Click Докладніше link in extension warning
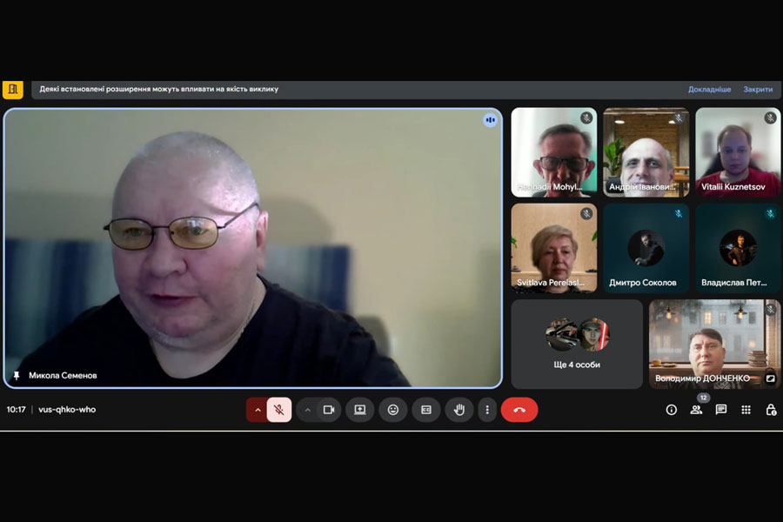This screenshot has width=783, height=522. 709,90
